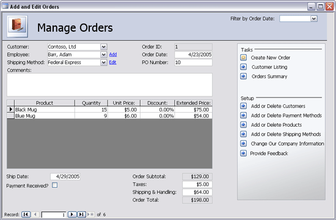Viewport: 336px width, 220px height.
Task: Click the $75.00 extended price cell
Action: pyautogui.click(x=193, y=110)
